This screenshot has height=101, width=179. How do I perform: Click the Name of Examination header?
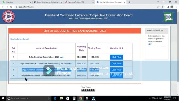click(46, 48)
